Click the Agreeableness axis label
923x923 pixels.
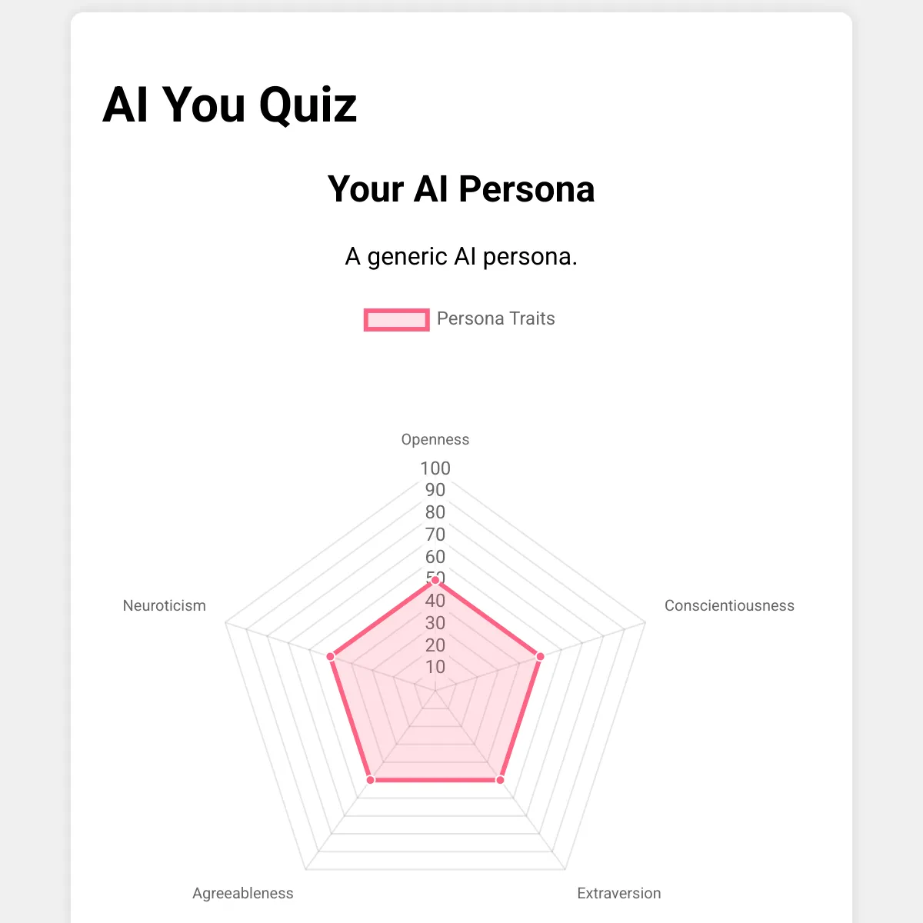[243, 893]
